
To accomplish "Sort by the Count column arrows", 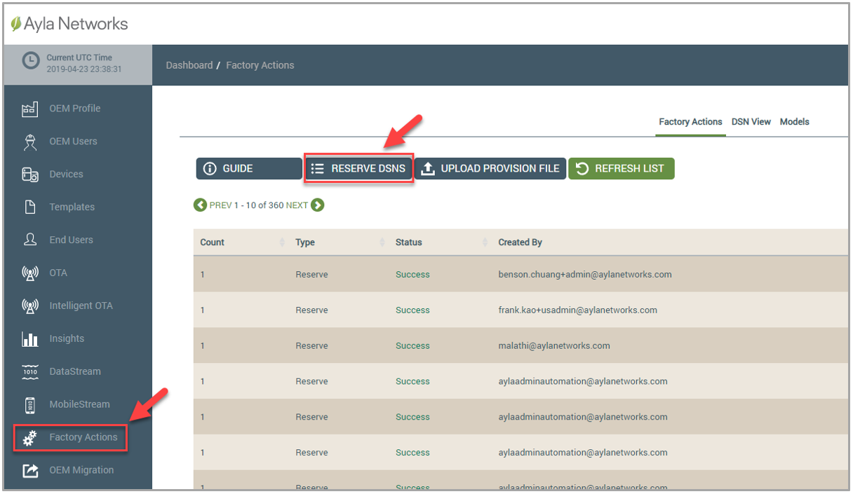I will pos(282,242).
